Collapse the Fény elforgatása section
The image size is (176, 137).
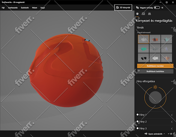pos(172,81)
